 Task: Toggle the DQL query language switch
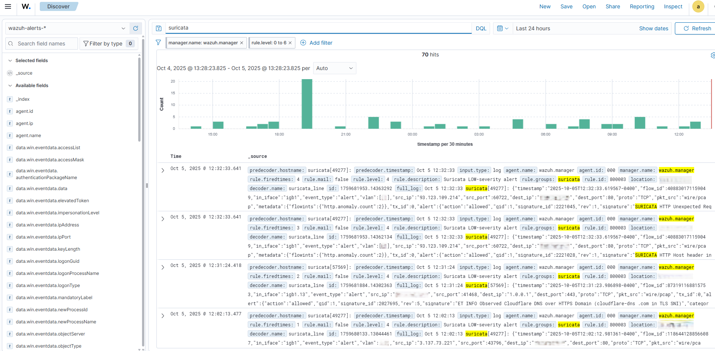(481, 28)
